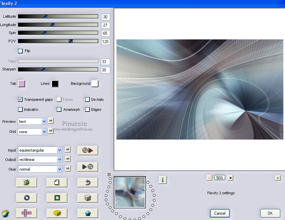This screenshot has width=285, height=220.
Task: Click the large preview image
Action: 200,89
